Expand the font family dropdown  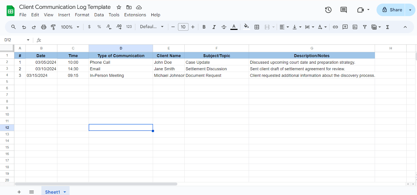(x=152, y=27)
